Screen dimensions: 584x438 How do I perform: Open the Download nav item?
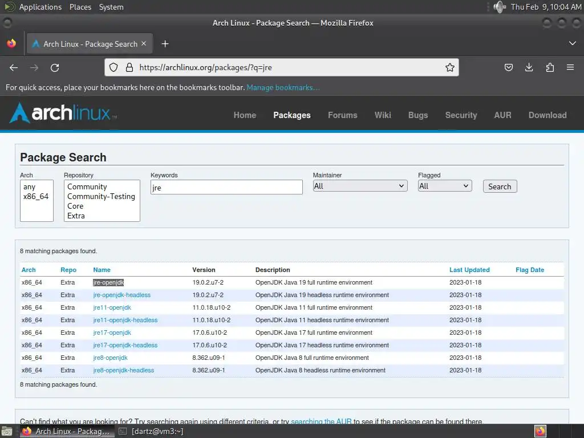coord(547,115)
